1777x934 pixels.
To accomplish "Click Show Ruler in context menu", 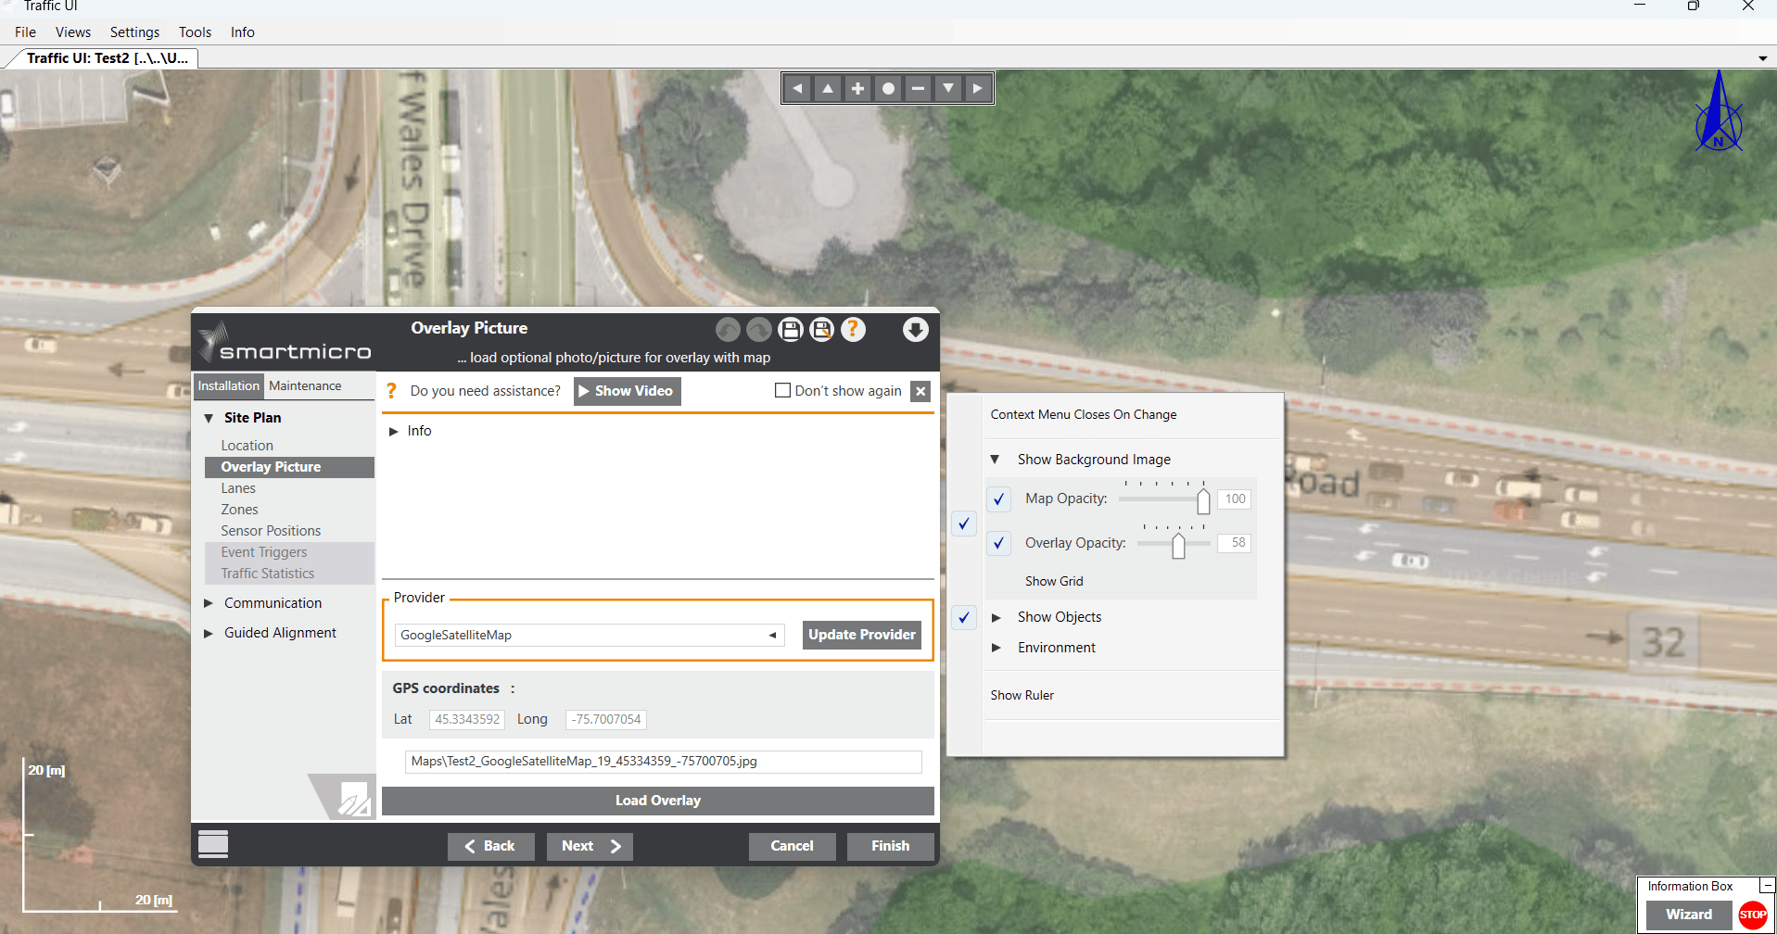I will pos(1022,695).
